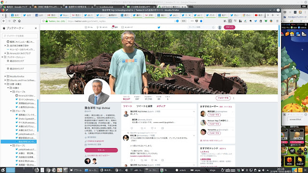The width and height of the screenshot is (308, 173).
Task: Open the dropdown chevron on first tweet
Action: (x=194, y=111)
